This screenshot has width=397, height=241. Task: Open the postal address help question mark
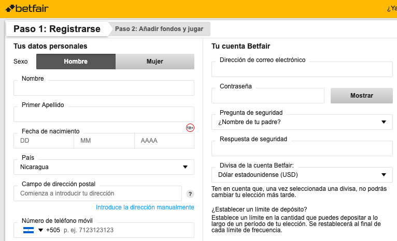tap(190, 194)
